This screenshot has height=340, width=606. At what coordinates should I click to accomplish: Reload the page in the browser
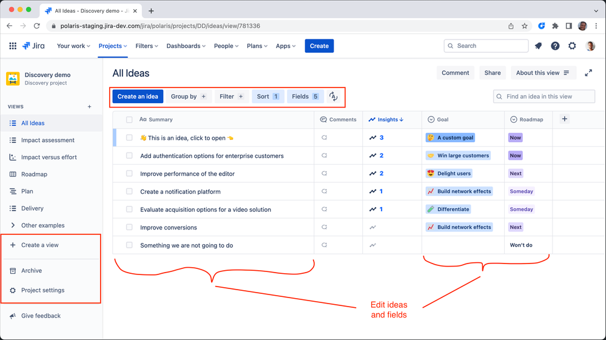(37, 26)
